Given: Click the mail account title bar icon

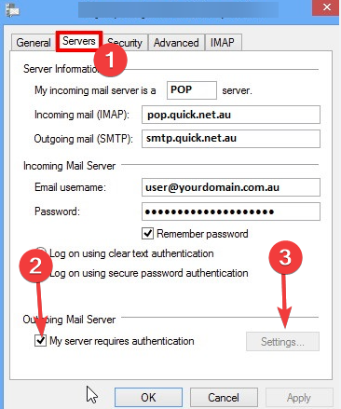Looking at the screenshot, I should point(12,9).
